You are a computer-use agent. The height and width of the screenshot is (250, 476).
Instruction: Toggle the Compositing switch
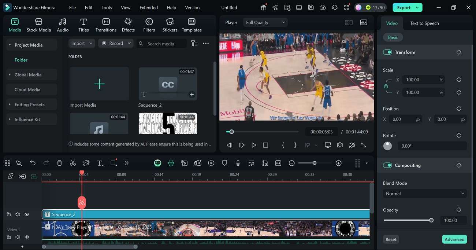click(x=387, y=165)
